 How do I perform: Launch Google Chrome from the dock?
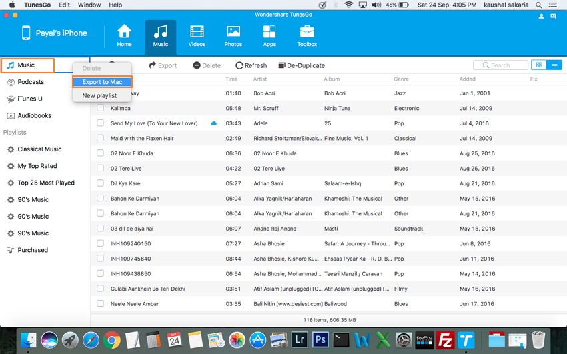[x=112, y=340]
